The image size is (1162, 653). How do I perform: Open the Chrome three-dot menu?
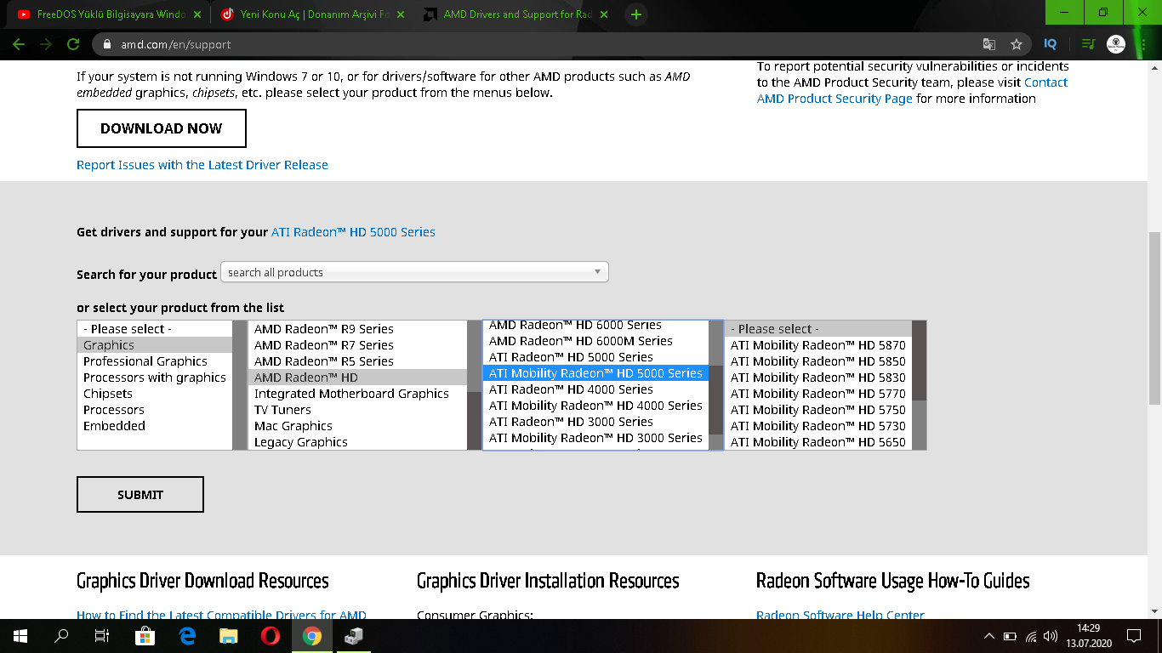(1144, 44)
